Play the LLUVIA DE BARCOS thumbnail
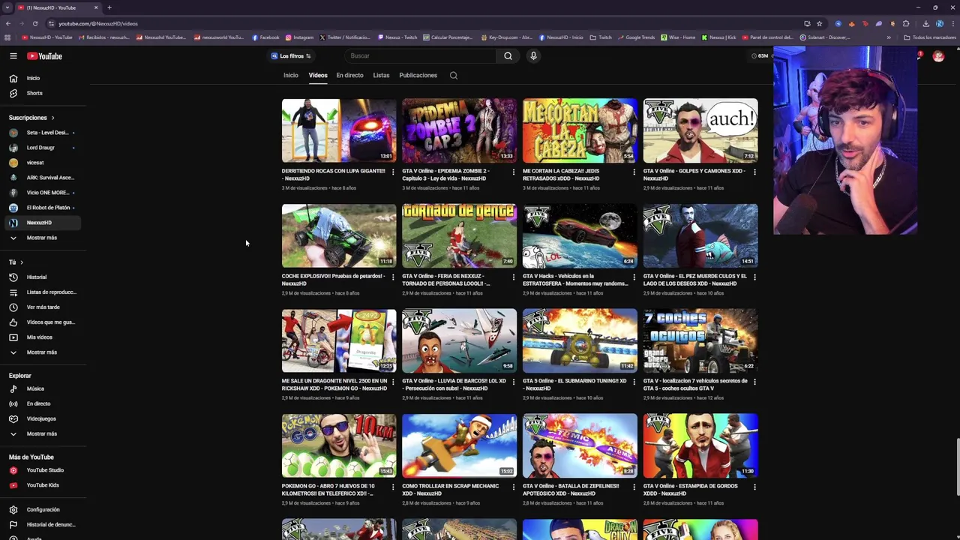The width and height of the screenshot is (960, 540). [x=459, y=340]
